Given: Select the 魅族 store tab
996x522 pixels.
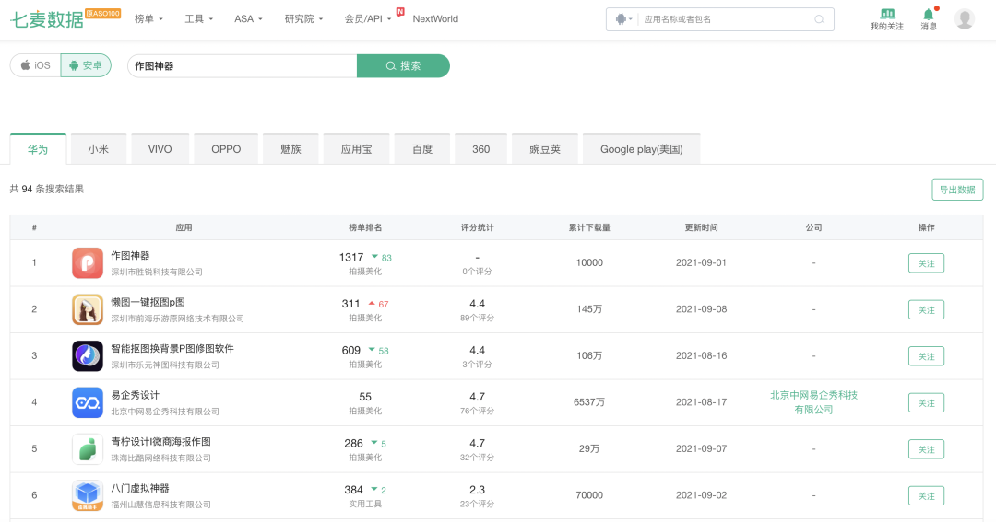Looking at the screenshot, I should (290, 149).
